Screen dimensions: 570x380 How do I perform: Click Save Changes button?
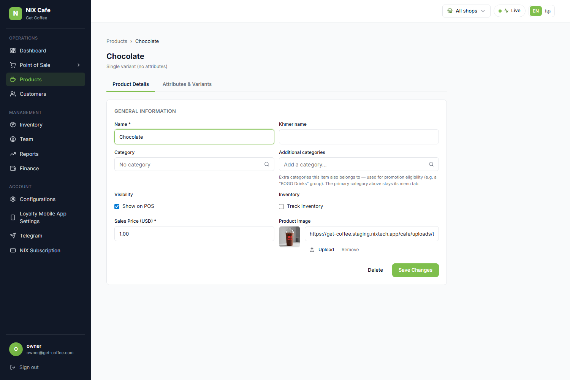tap(415, 270)
